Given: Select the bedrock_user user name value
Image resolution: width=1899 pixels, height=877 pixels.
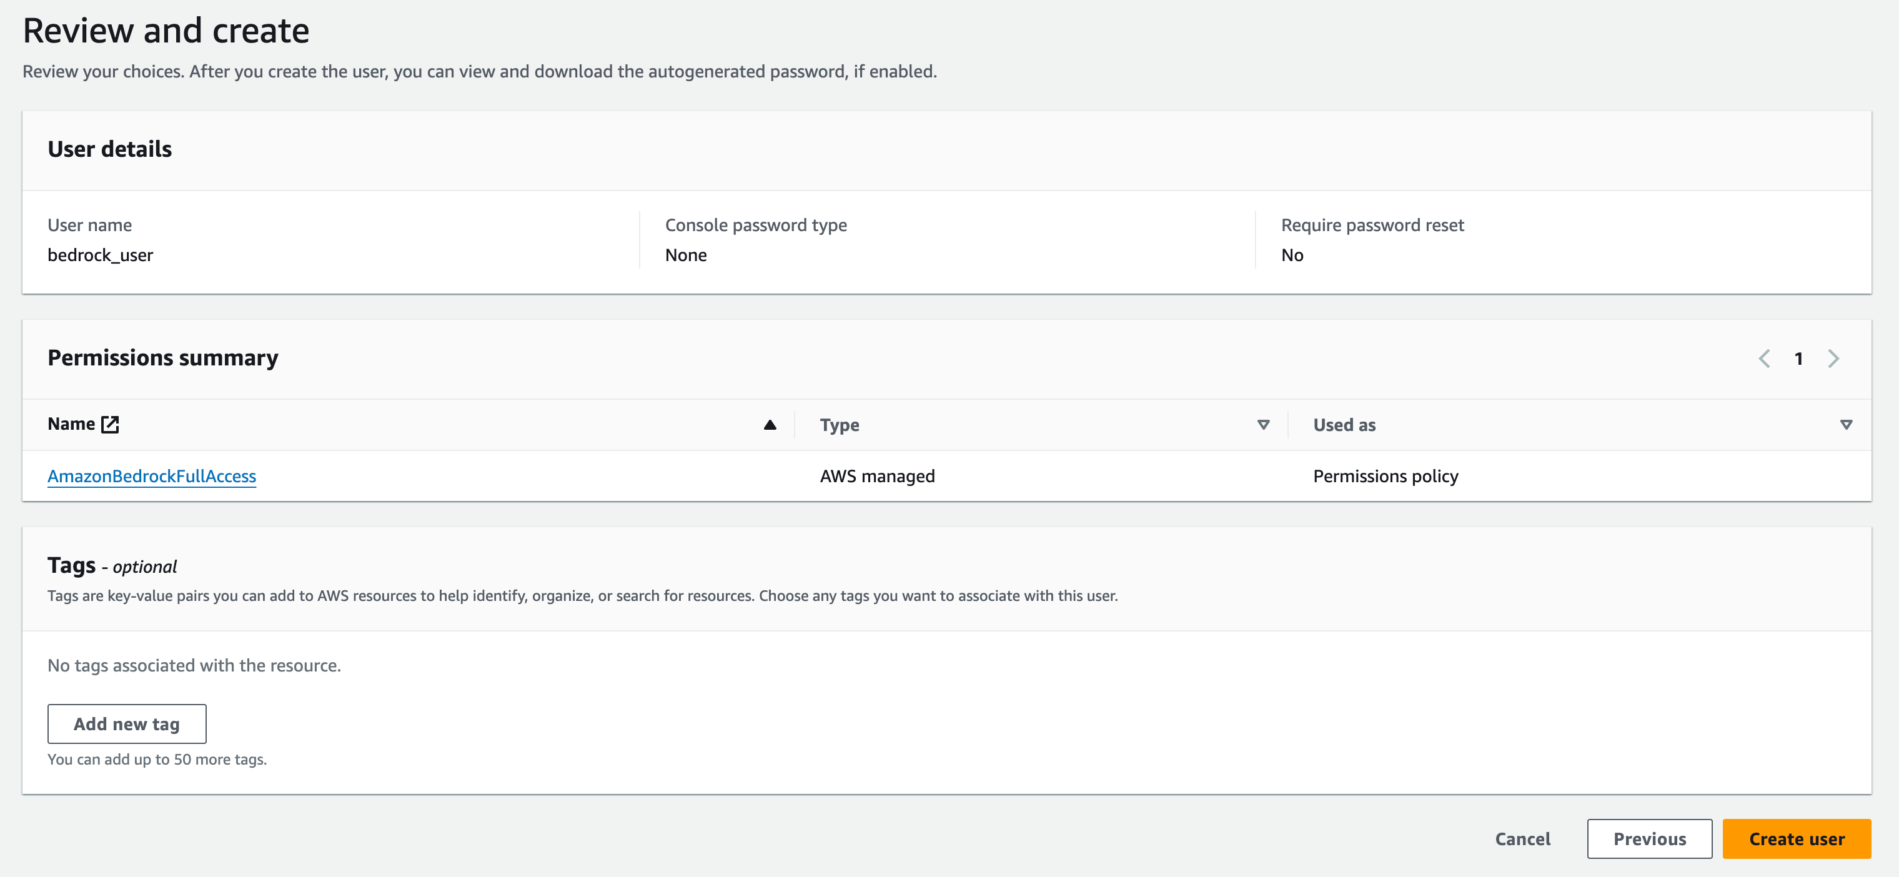Looking at the screenshot, I should (100, 255).
